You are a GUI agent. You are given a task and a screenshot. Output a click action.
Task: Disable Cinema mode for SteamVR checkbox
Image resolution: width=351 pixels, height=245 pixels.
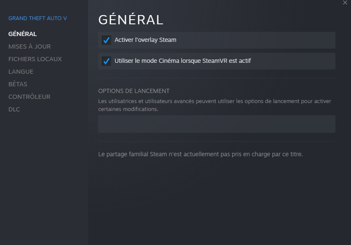[107, 61]
